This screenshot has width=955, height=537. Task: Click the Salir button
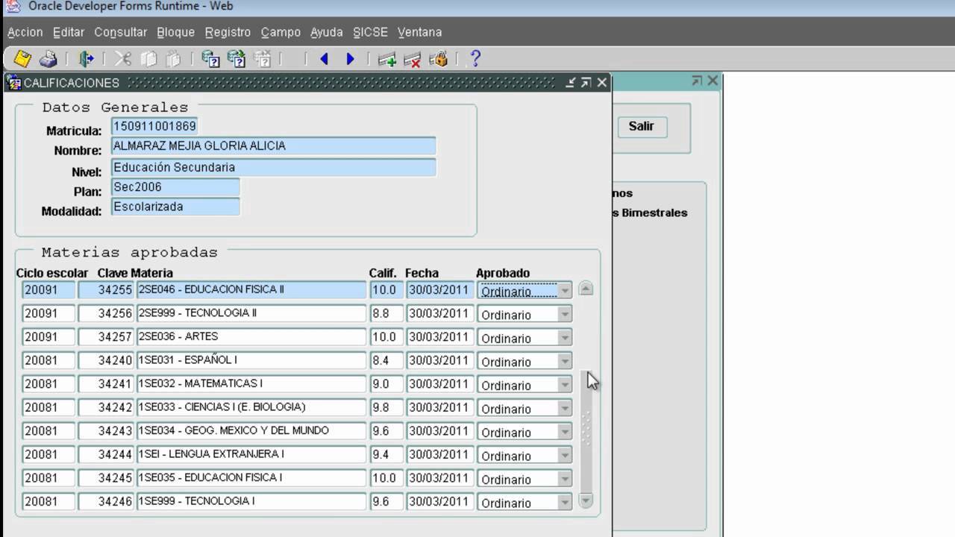point(641,127)
